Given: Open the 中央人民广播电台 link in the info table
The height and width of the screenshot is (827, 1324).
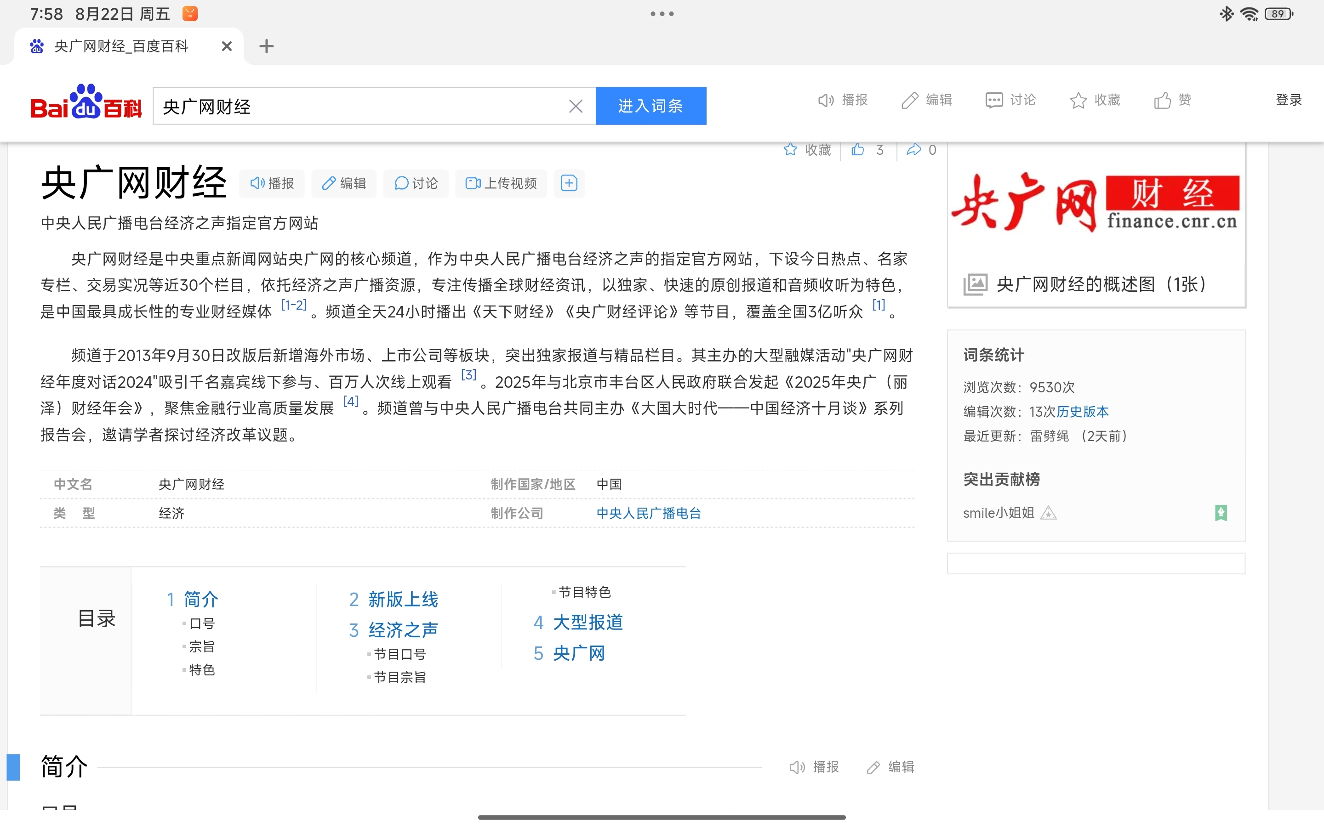Looking at the screenshot, I should click(x=649, y=513).
